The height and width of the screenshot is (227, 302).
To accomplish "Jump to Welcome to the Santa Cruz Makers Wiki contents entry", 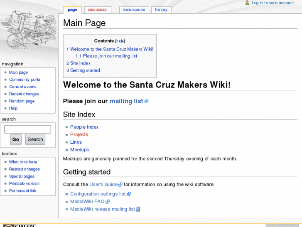I will [x=110, y=49].
